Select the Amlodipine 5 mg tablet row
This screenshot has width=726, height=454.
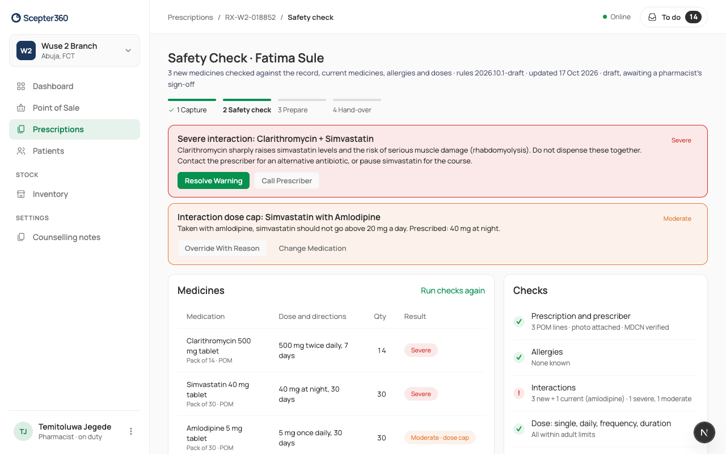331,438
